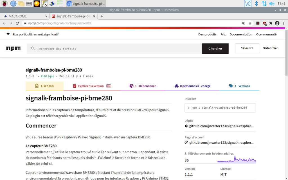Open the checklist app icon in taskbar
The width and height of the screenshot is (288, 180).
click(x=60, y=3)
